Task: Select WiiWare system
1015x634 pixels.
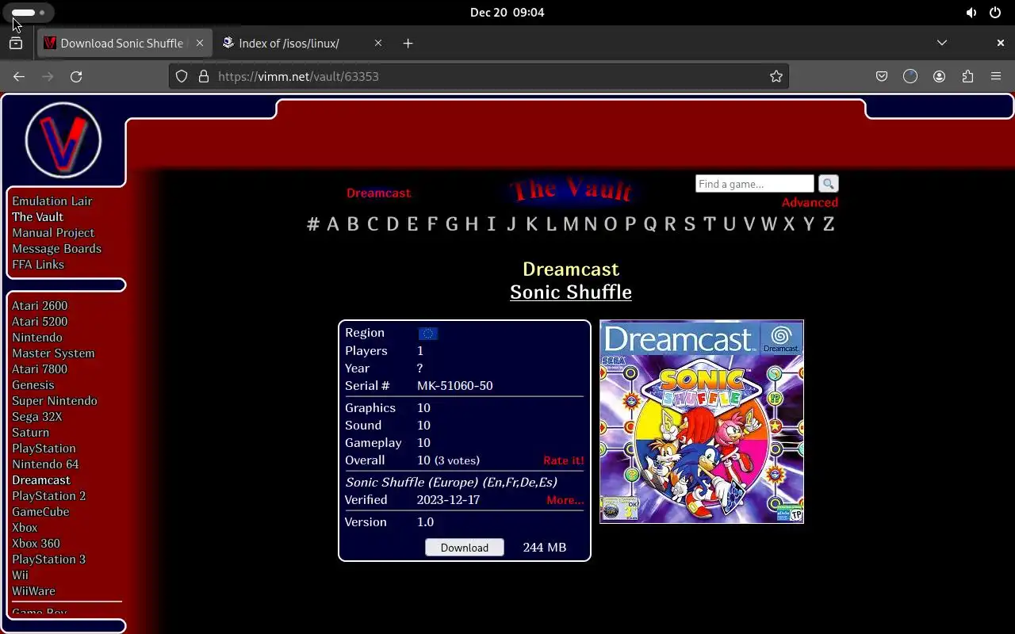Action: tap(33, 591)
